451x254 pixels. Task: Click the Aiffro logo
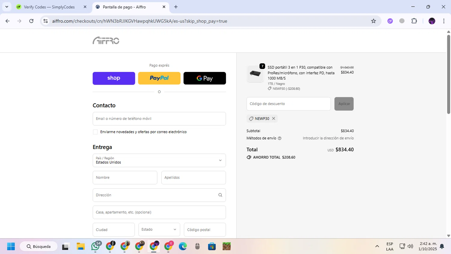(106, 40)
